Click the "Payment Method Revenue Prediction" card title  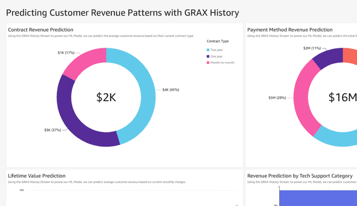290,30
